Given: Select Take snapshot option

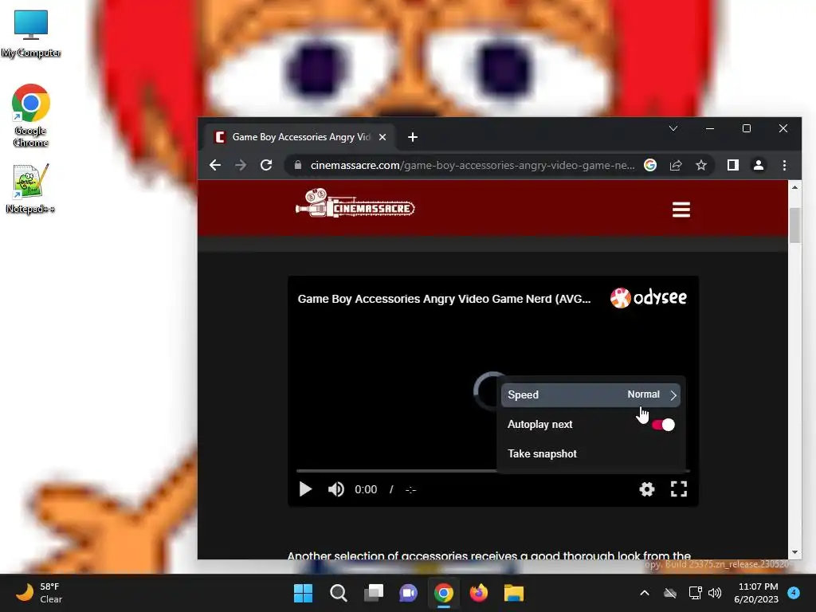Looking at the screenshot, I should pos(542,453).
